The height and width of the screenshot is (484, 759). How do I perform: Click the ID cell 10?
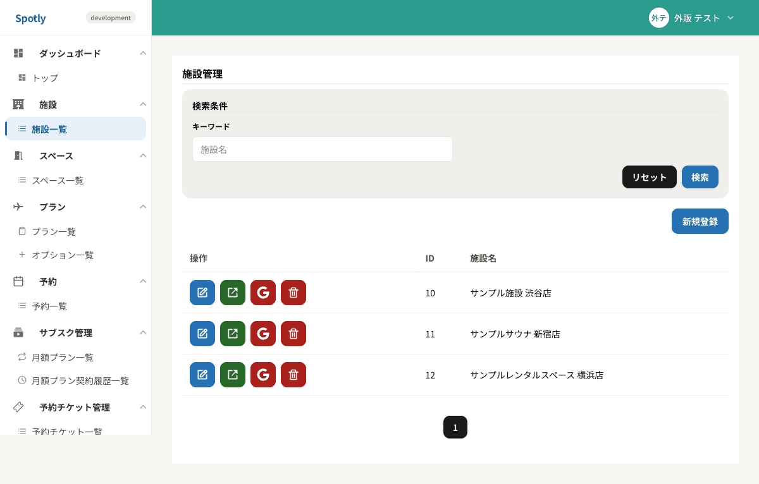click(430, 293)
